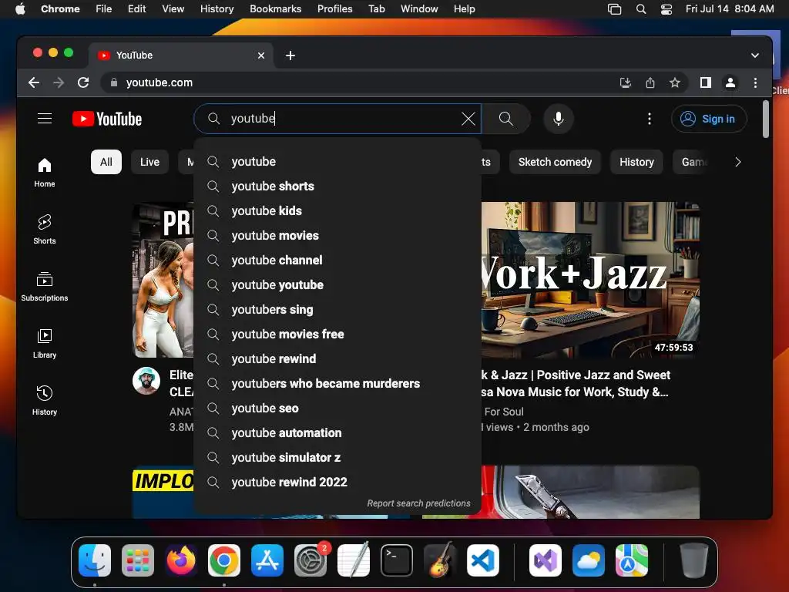
Task: Open Shorts in the sidebar
Action: [x=44, y=230]
